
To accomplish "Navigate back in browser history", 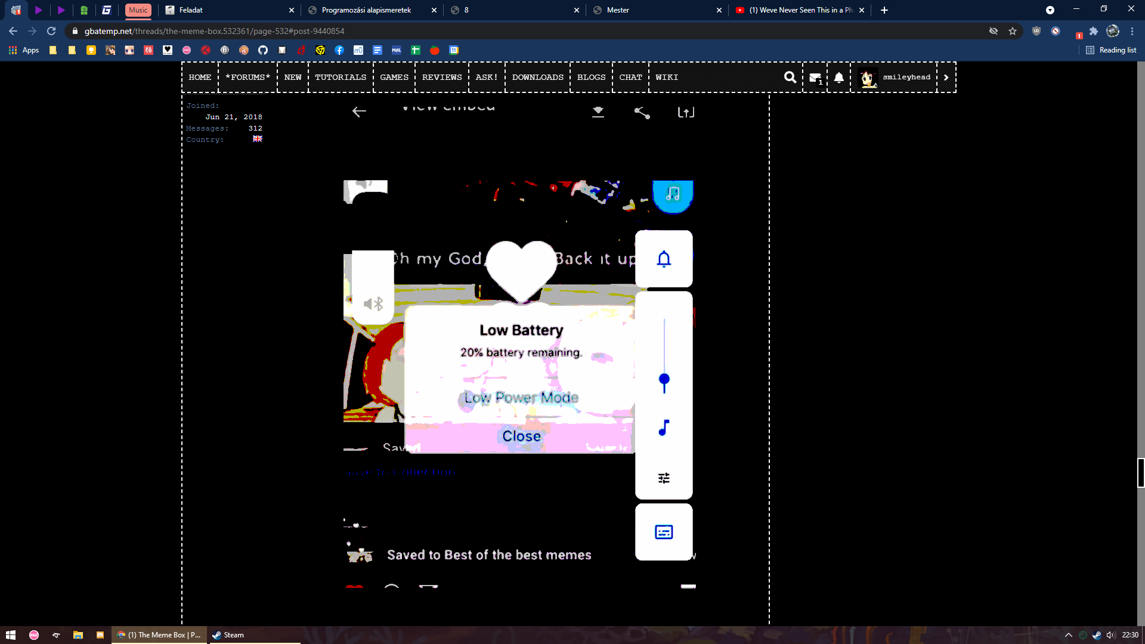I will click(13, 31).
